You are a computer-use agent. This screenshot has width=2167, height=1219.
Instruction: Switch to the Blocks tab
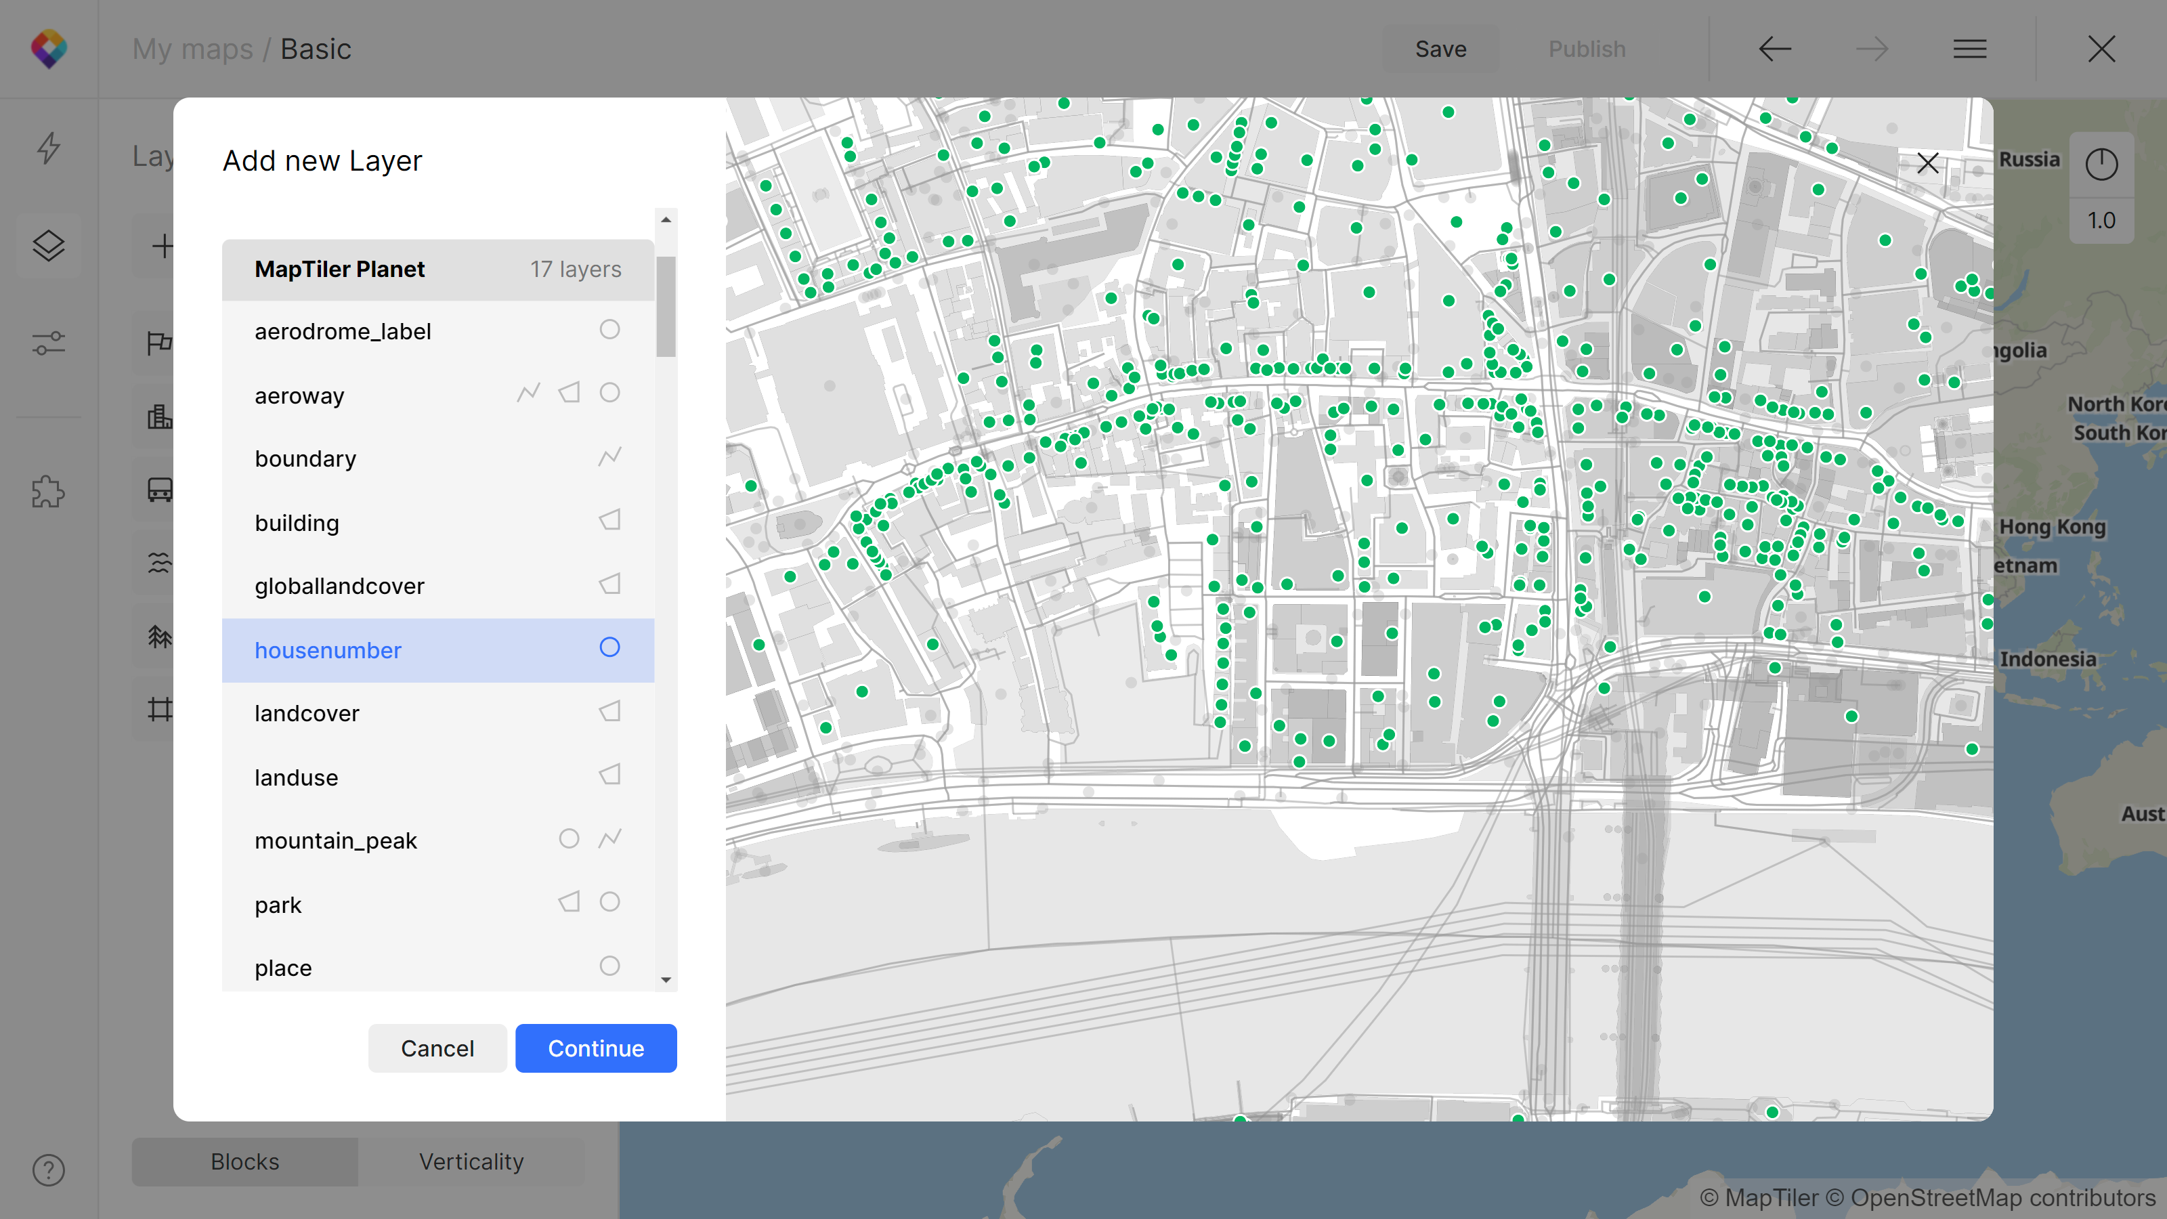(244, 1162)
